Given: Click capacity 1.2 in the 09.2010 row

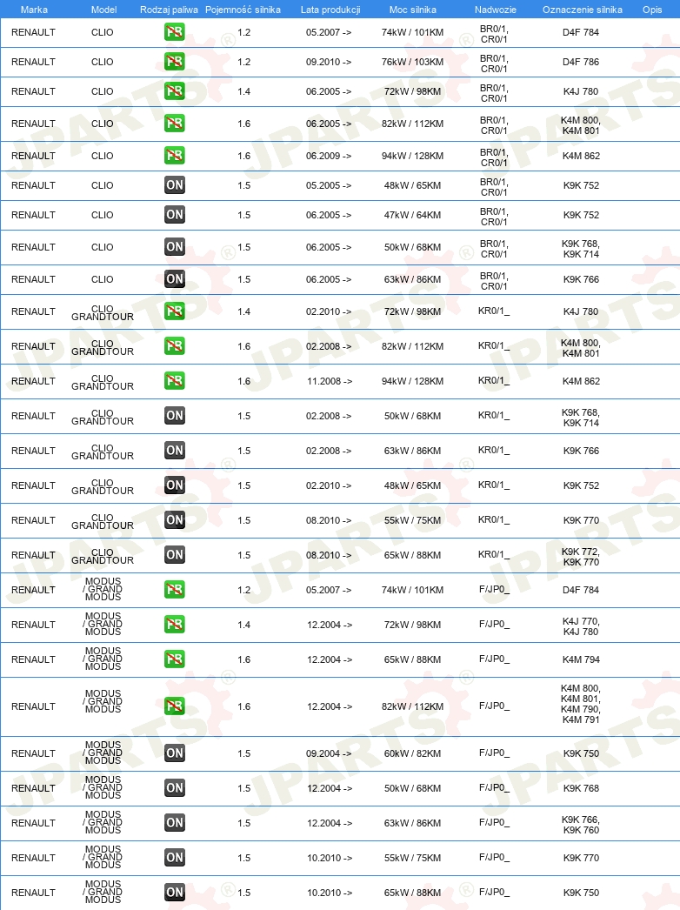Looking at the screenshot, I should coord(243,62).
